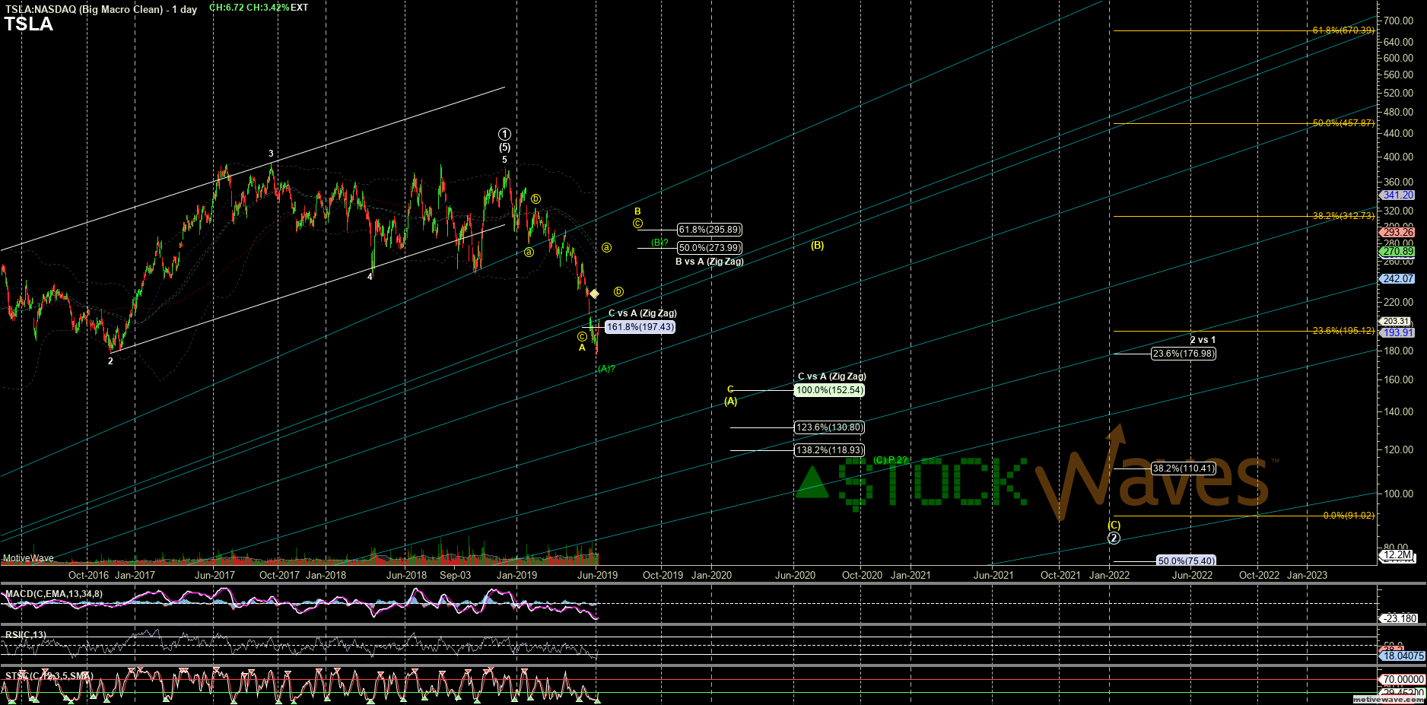The width and height of the screenshot is (1427, 705).
Task: Click the 50.0%(273.99) retracement label
Action: (710, 248)
